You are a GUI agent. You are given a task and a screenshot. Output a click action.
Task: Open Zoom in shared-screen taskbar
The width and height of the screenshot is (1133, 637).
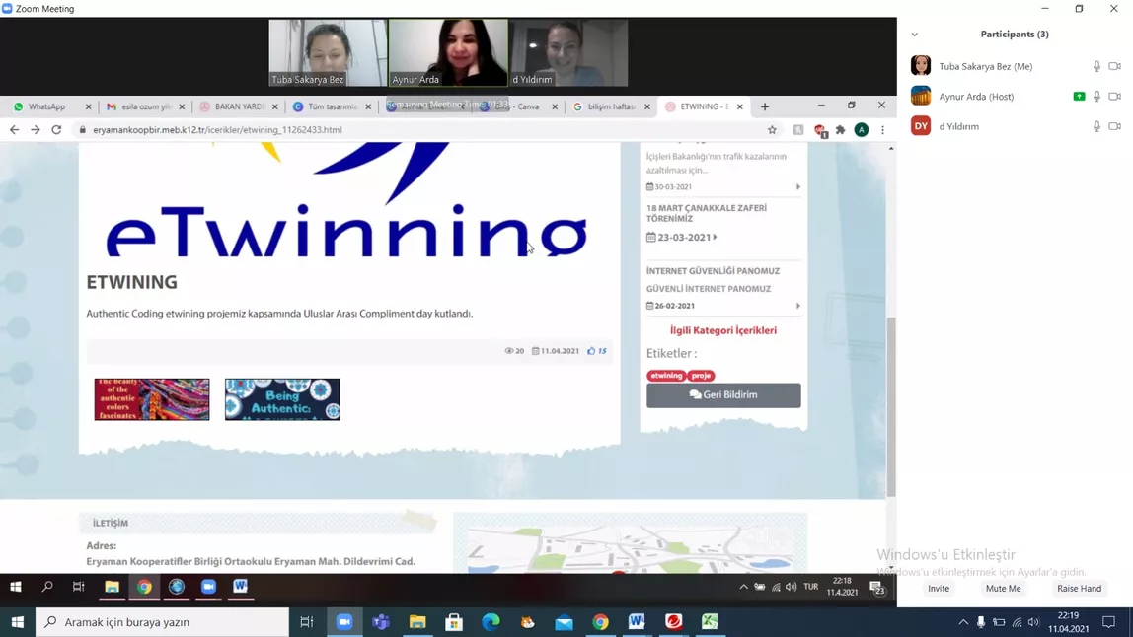208,587
